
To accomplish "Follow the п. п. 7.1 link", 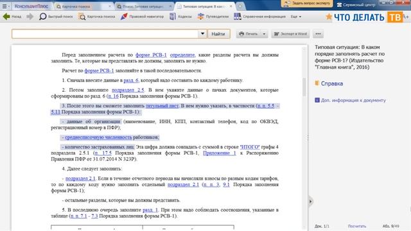I will click(x=78, y=216).
